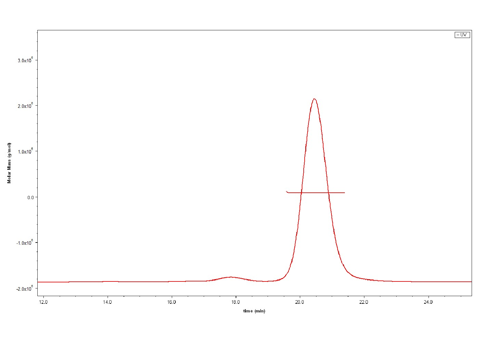
Task: Select the 3.0x10^6 y-axis tick label
Action: tap(26, 60)
